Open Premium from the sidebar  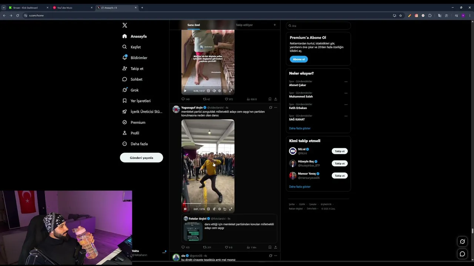134,122
